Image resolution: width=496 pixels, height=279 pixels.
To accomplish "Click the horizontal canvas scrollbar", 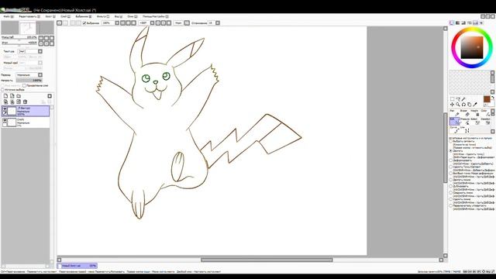I will coord(267,260).
